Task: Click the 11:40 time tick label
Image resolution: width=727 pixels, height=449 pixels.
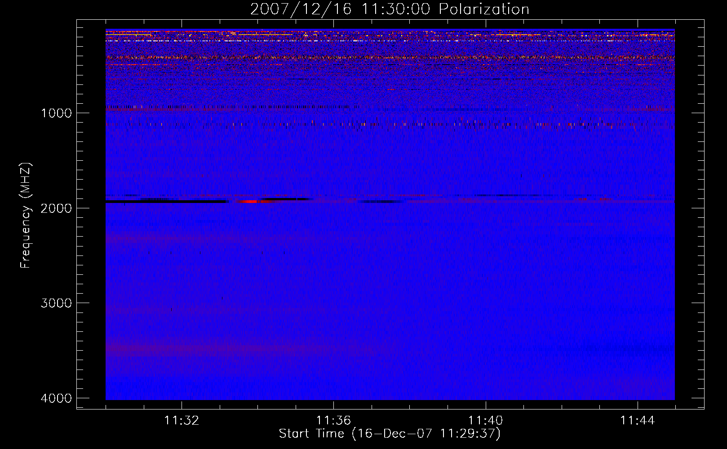Action: click(x=486, y=421)
